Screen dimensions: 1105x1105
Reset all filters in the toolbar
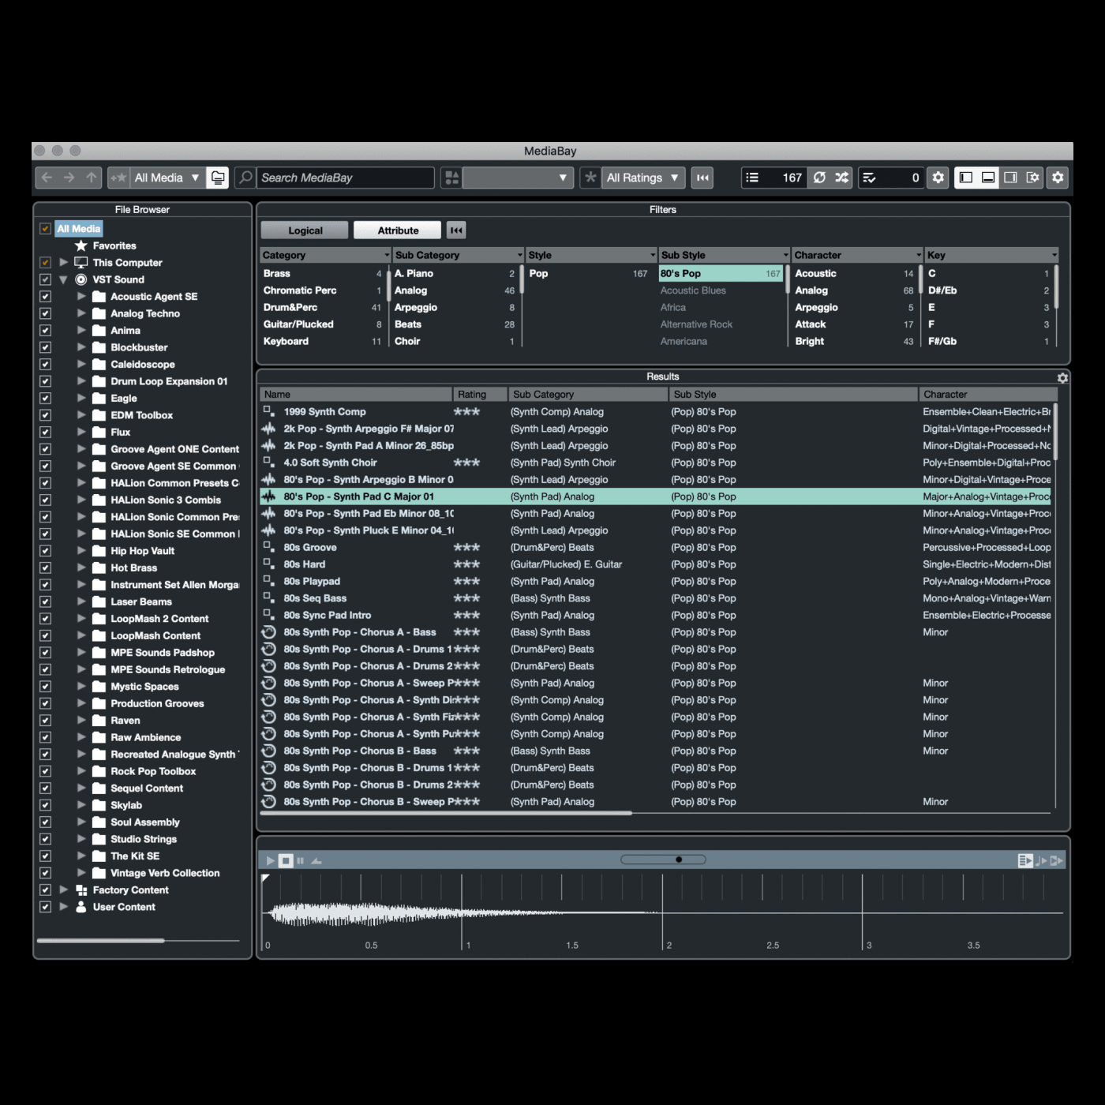(702, 178)
